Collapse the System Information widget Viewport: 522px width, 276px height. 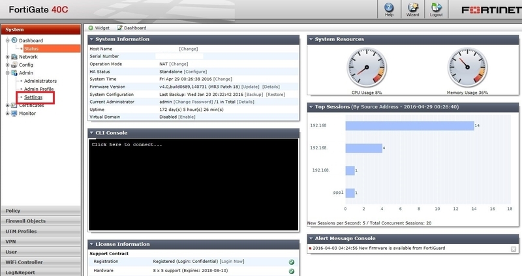(91, 39)
